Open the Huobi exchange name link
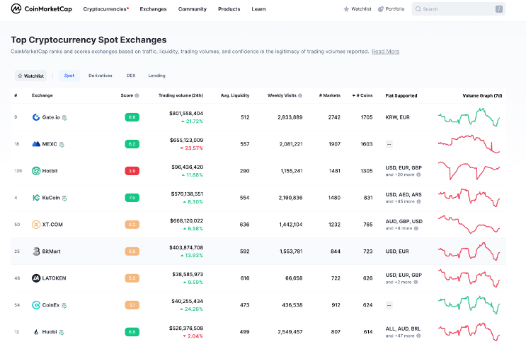The height and width of the screenshot is (344, 526). [50, 332]
